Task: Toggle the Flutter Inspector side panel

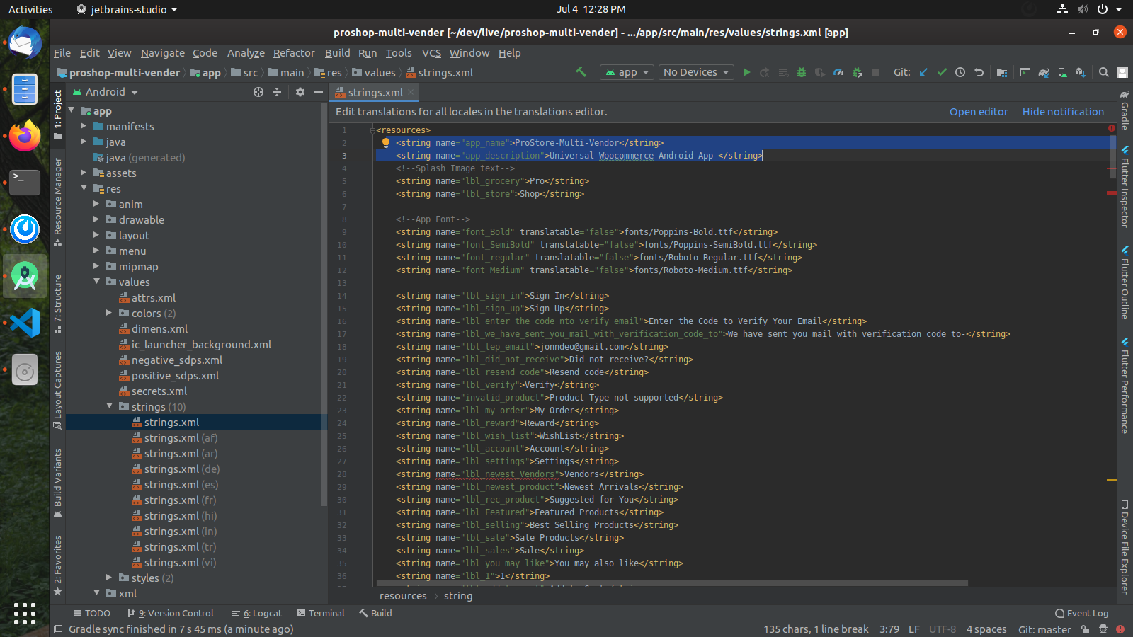Action: point(1125,185)
